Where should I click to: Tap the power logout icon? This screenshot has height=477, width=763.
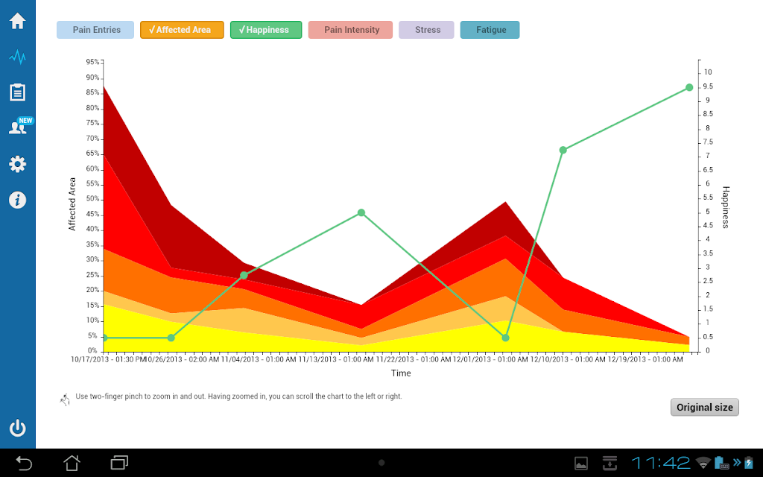(x=18, y=428)
